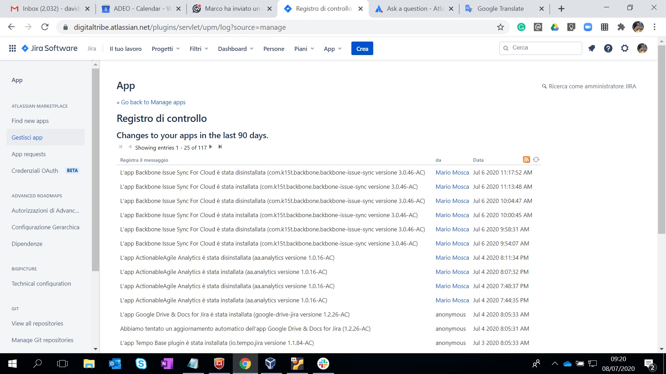Open Skype from the Windows taskbar
666x374 pixels.
141,364
